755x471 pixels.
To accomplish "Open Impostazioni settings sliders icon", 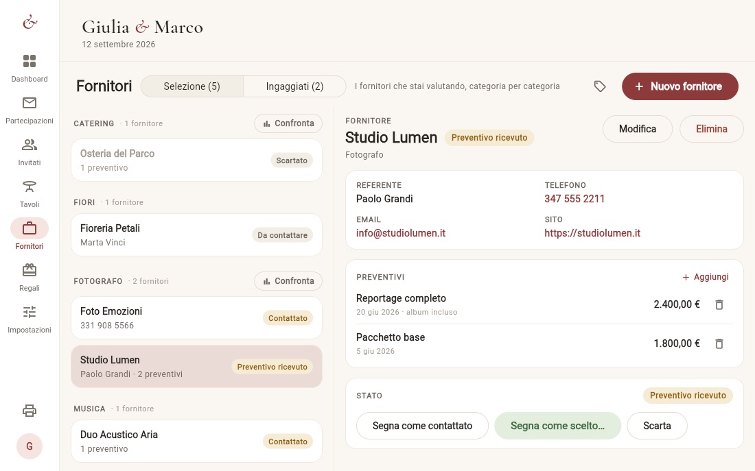I will (x=30, y=312).
